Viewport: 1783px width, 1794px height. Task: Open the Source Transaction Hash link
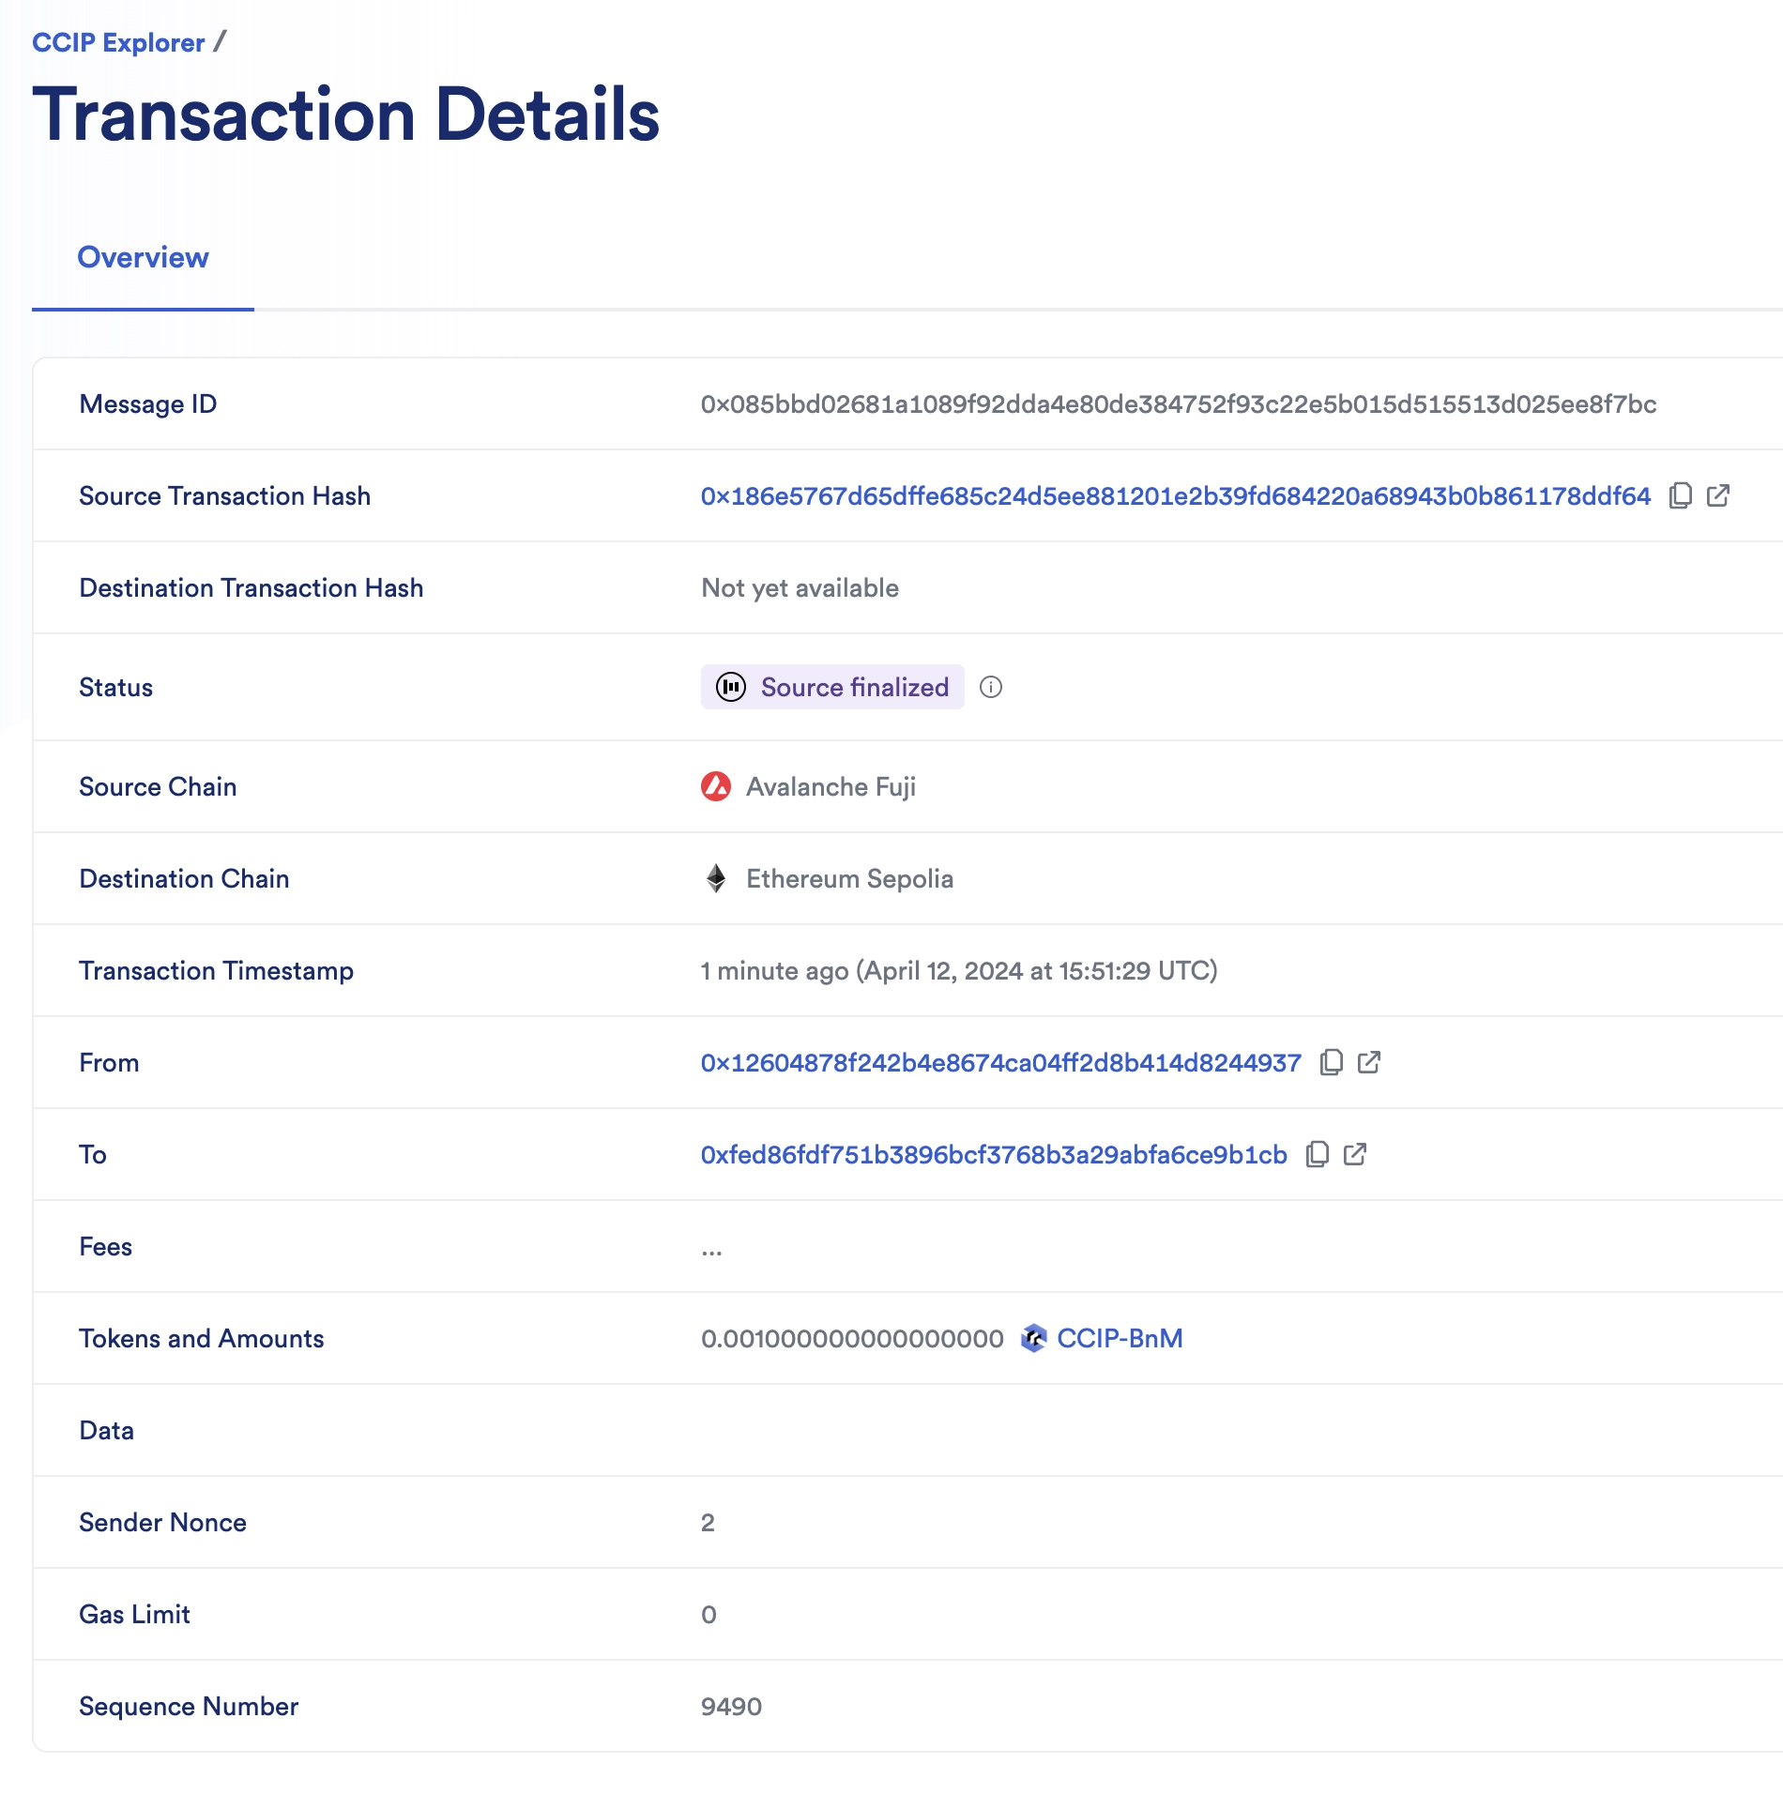(1173, 495)
